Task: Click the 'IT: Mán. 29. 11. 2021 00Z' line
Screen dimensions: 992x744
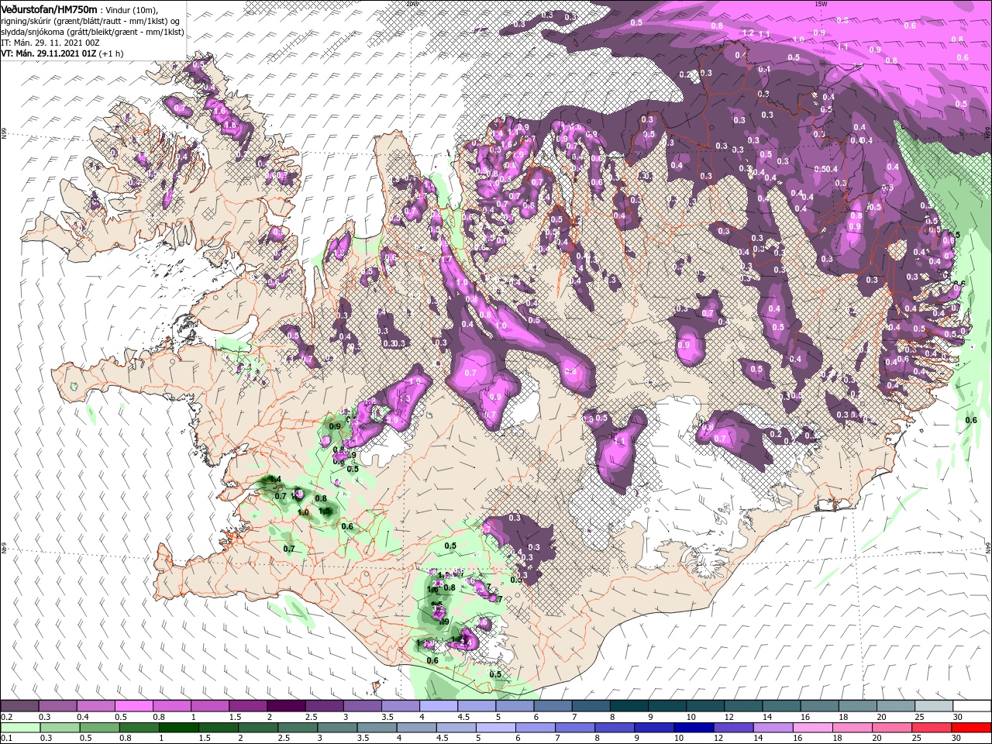Action: click(x=50, y=43)
